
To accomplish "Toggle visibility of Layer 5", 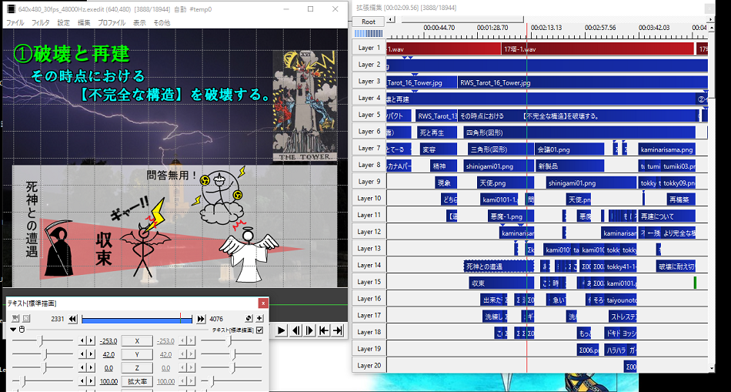I will click(369, 114).
